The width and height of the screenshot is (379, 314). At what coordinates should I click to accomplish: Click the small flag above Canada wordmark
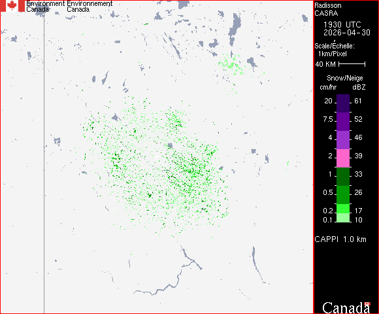coord(367,304)
